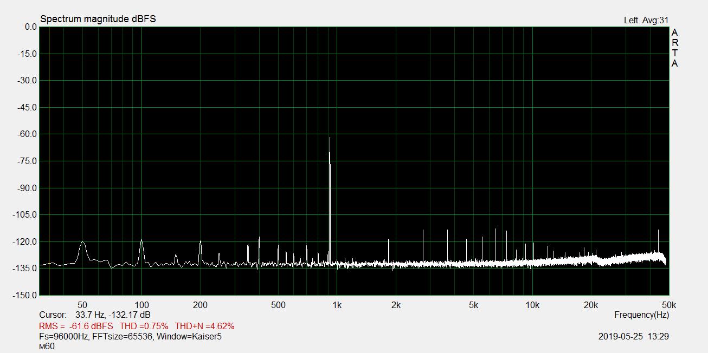Click the 'Fs=96000Hz, FFTsize=65536, Window=Kaiser5' line
Image resolution: width=708 pixels, height=353 pixels.
(130, 336)
